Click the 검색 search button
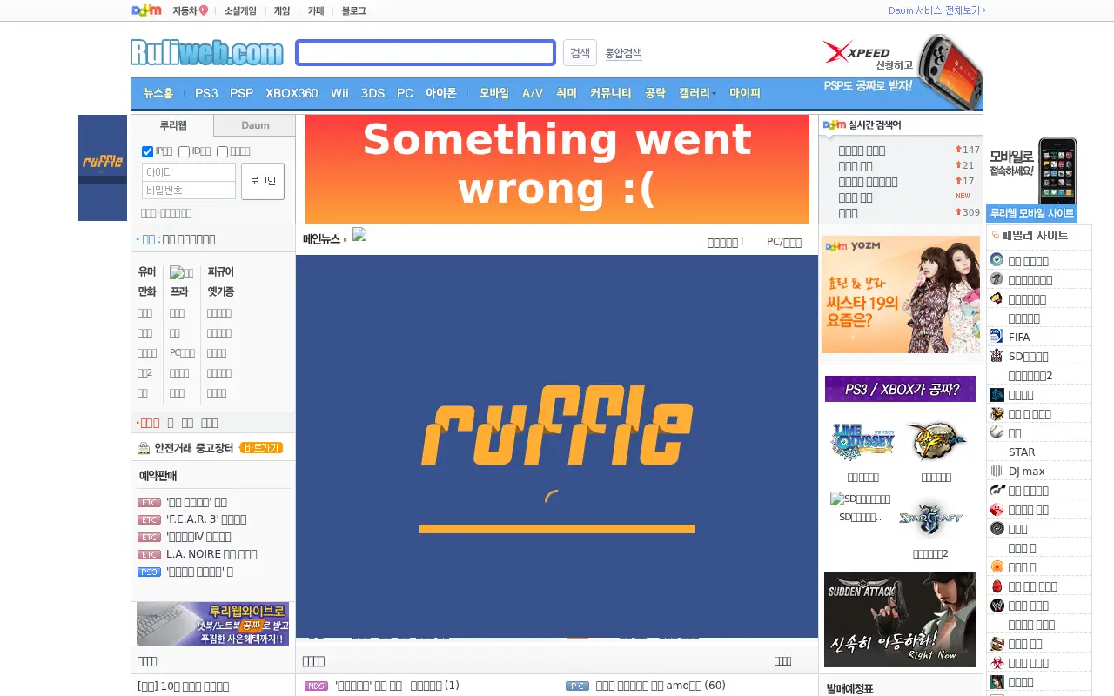Viewport: 1114px width, 696px height. [x=580, y=52]
